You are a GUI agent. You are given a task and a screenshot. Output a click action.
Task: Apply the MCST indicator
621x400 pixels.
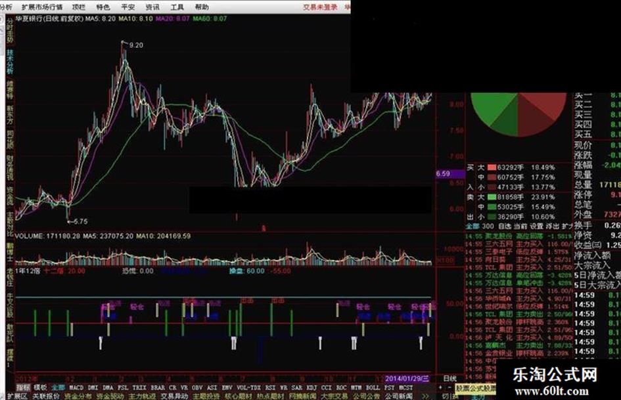point(406,388)
